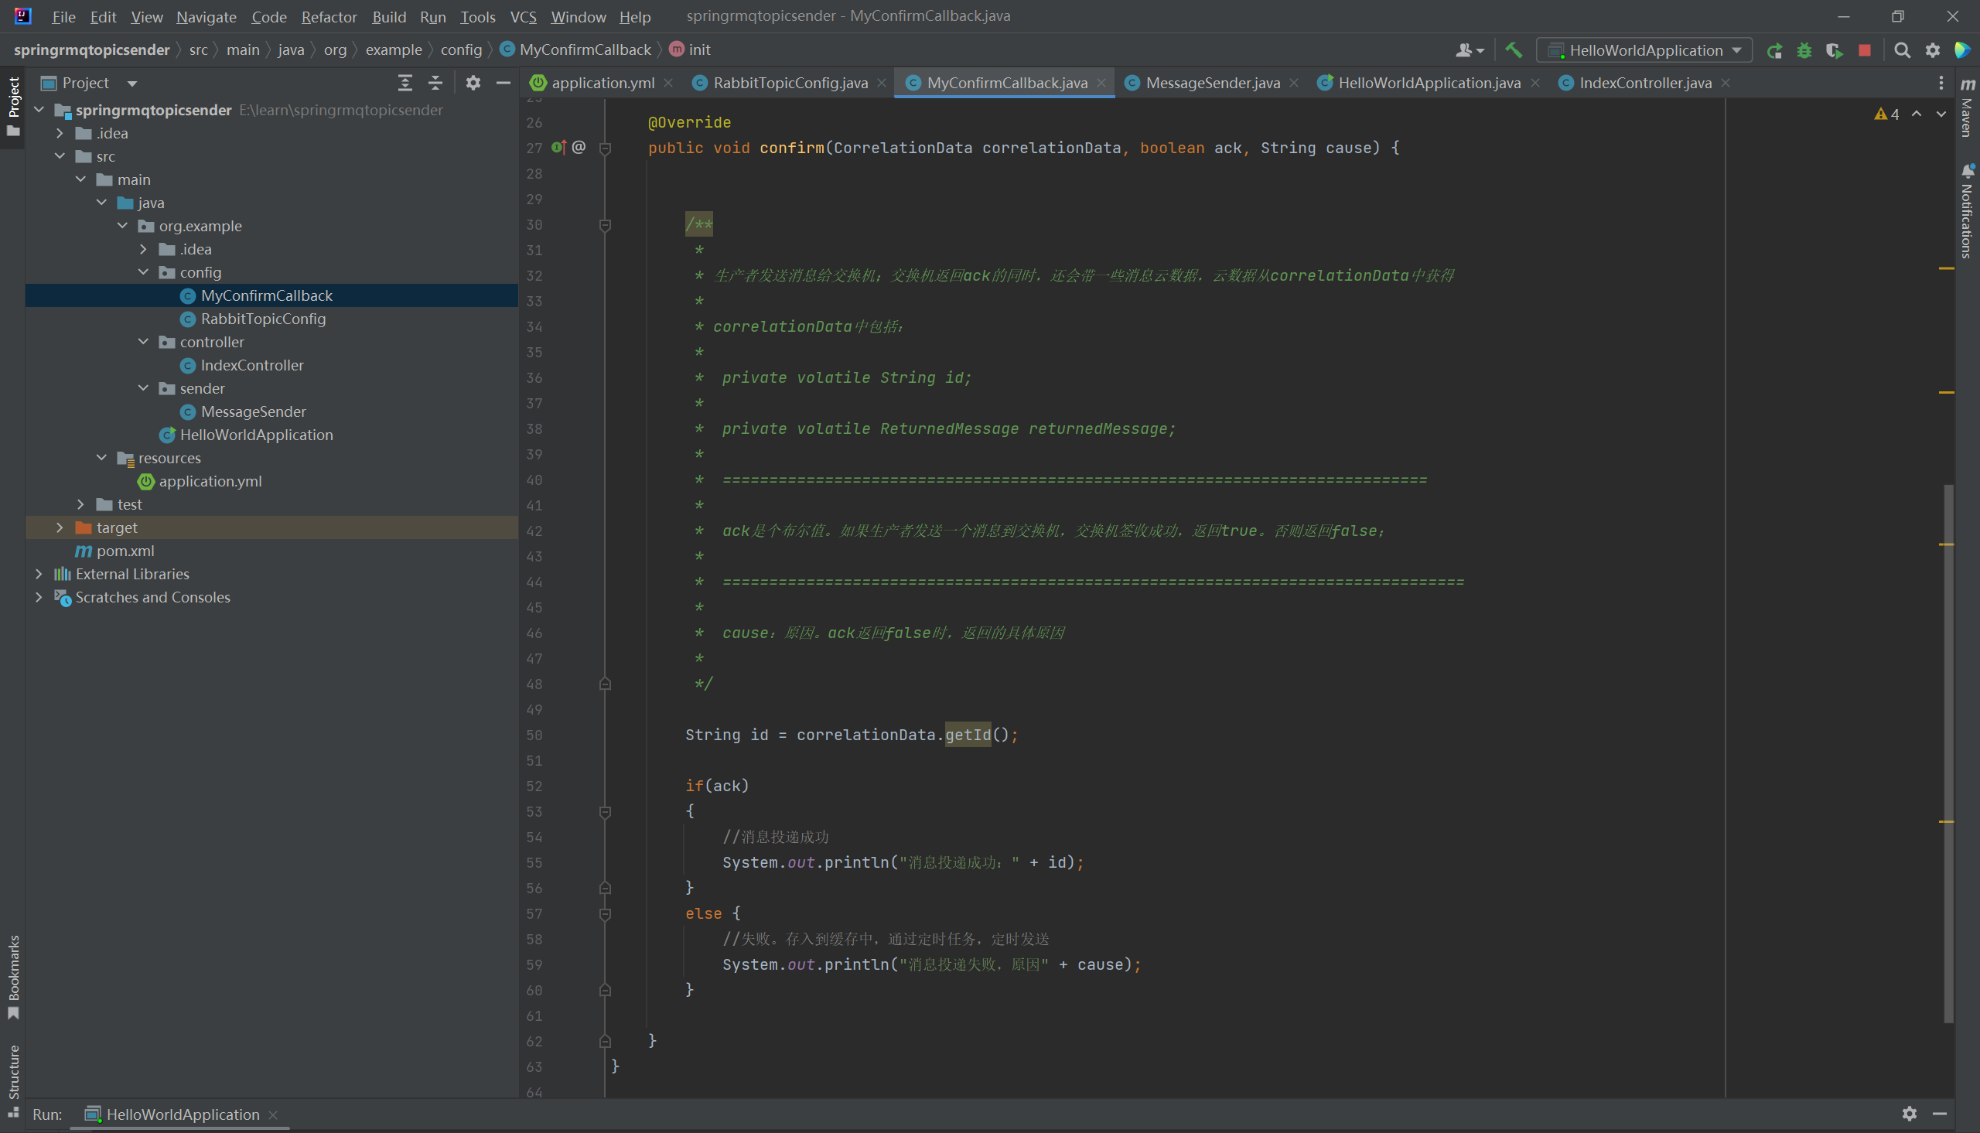The width and height of the screenshot is (1980, 1133).
Task: Toggle the Bookmarks tool window
Action: point(13,976)
